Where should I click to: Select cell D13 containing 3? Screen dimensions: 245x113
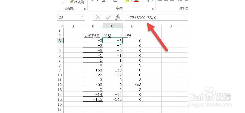point(132,90)
